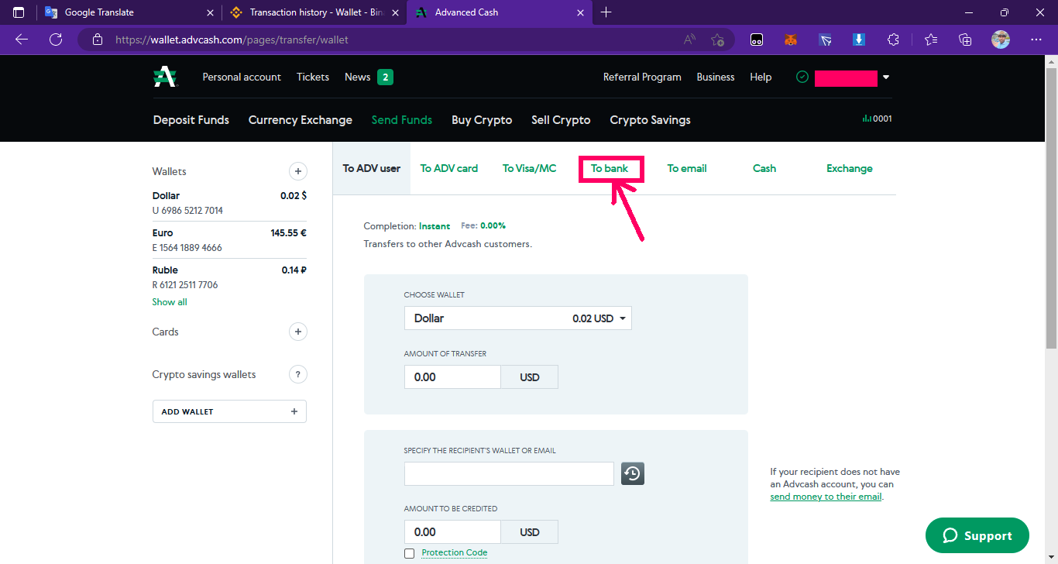Close the Transaction history tab
1058x564 pixels.
coord(395,12)
